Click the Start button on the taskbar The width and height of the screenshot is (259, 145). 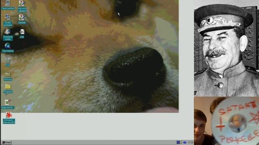click(6, 142)
